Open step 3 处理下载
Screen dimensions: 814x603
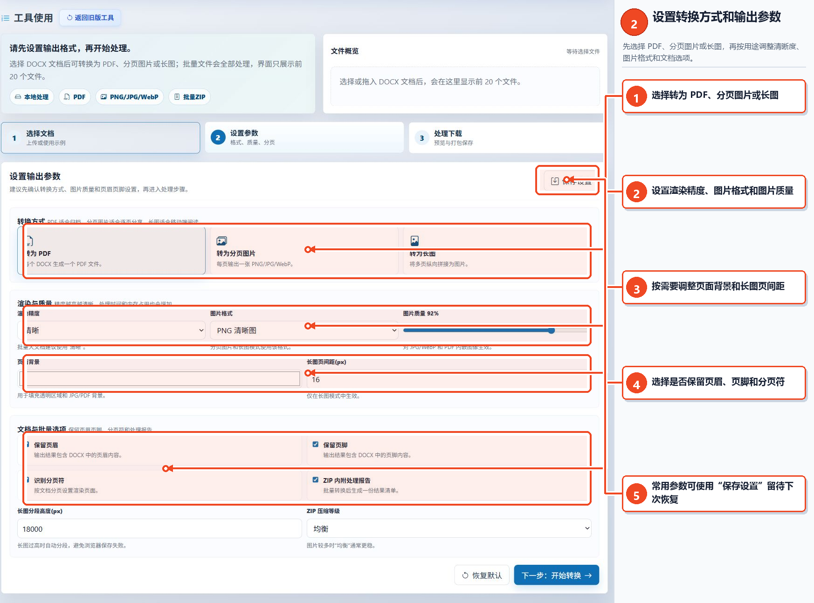(x=506, y=138)
